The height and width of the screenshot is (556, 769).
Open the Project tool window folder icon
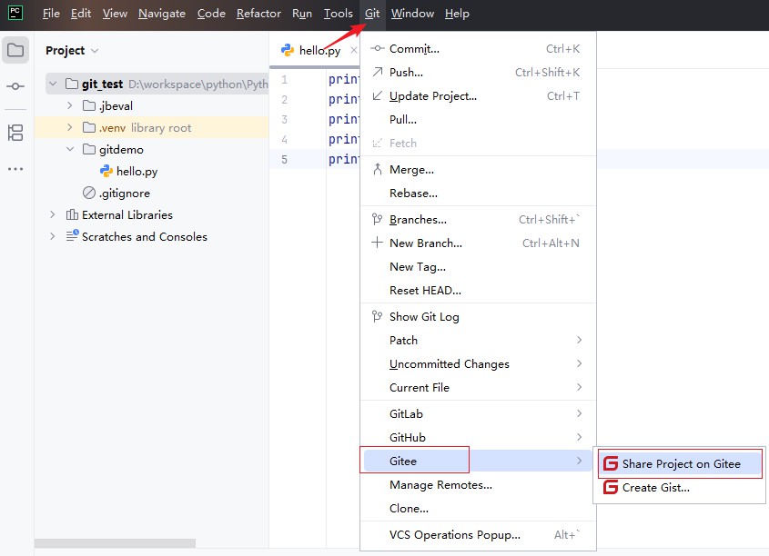pos(15,50)
